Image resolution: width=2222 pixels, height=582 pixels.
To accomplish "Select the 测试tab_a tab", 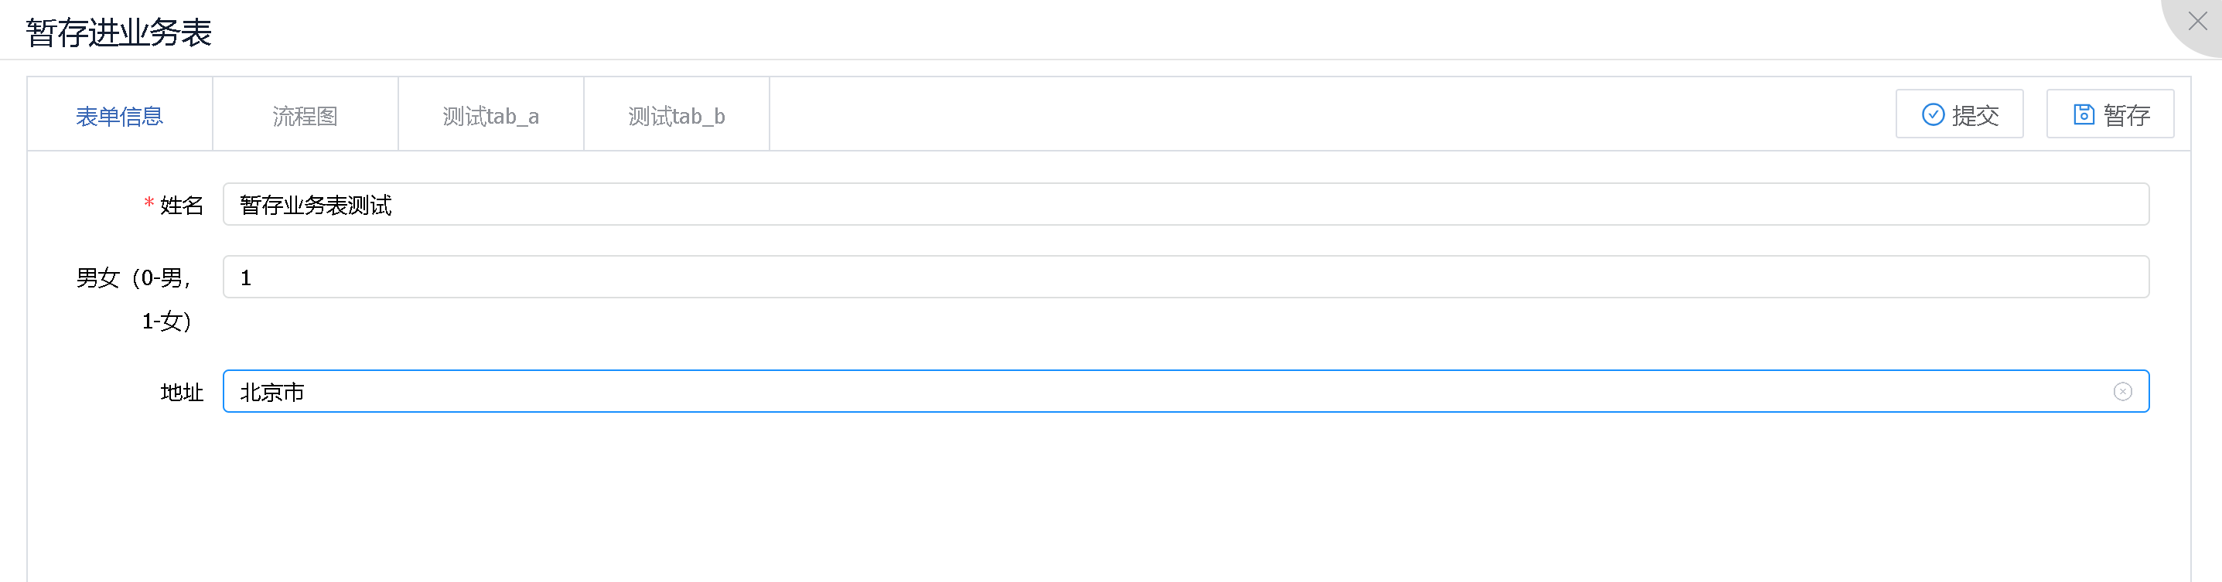I will pos(490,115).
